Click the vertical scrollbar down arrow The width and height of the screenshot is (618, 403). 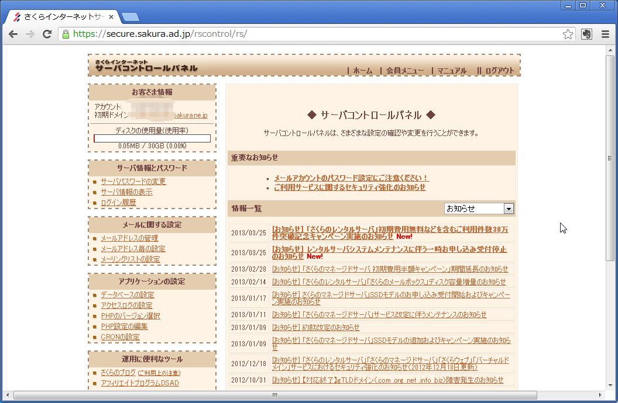point(610,385)
